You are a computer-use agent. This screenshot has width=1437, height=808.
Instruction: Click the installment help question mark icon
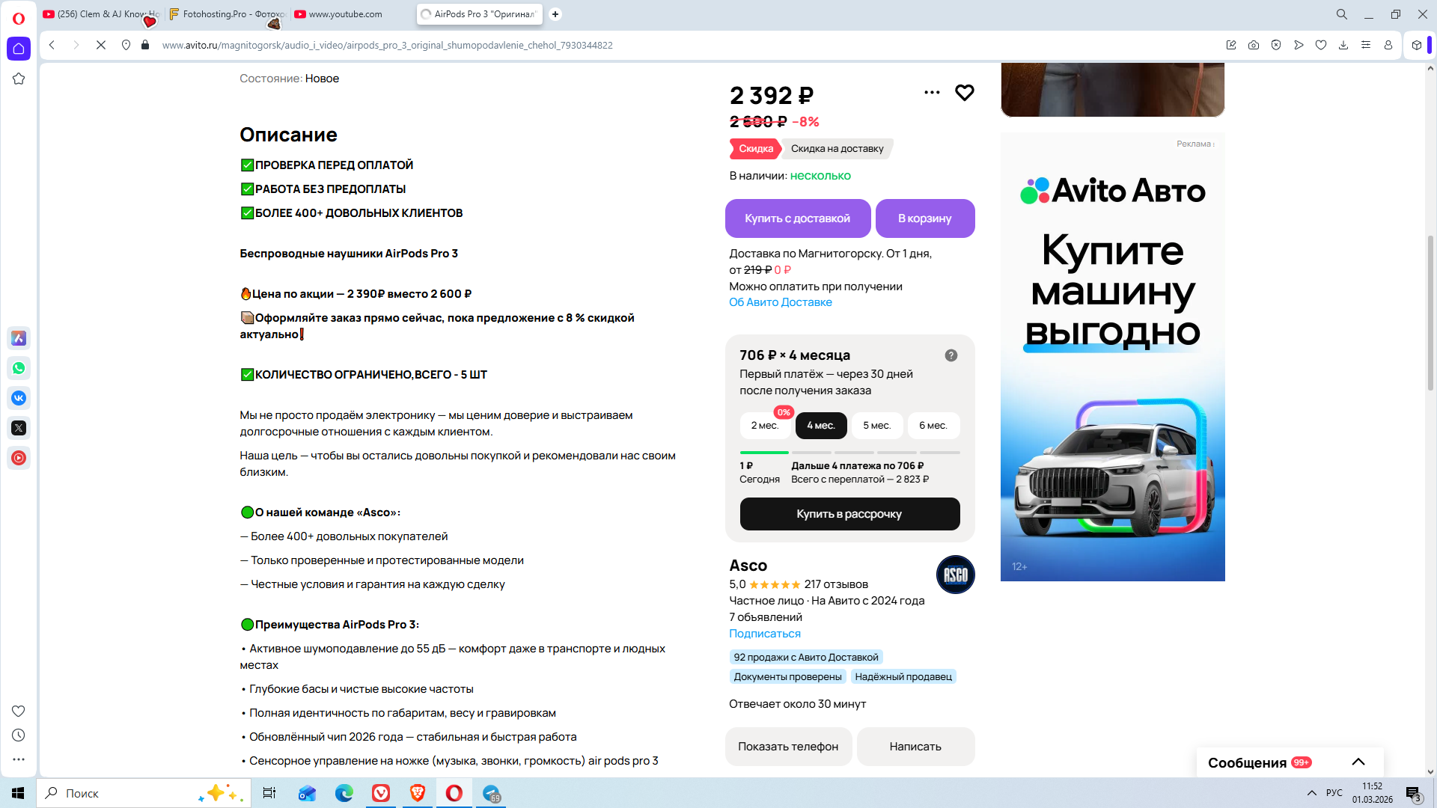click(x=951, y=355)
